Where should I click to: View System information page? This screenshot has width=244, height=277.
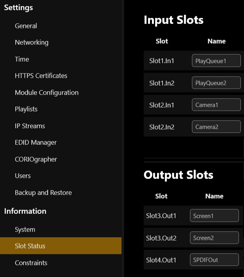pyautogui.click(x=25, y=230)
